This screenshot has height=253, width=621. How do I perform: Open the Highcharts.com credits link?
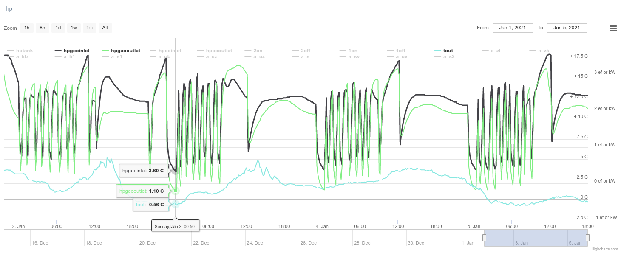coord(604,249)
